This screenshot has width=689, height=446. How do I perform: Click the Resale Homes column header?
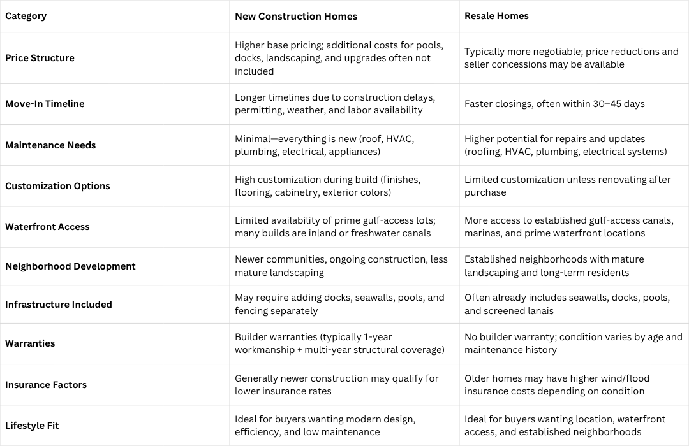point(496,16)
